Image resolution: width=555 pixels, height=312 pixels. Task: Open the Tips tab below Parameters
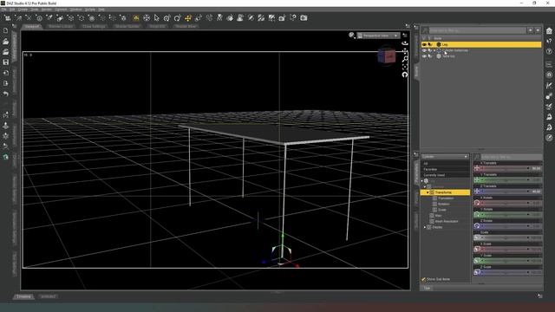(x=428, y=288)
